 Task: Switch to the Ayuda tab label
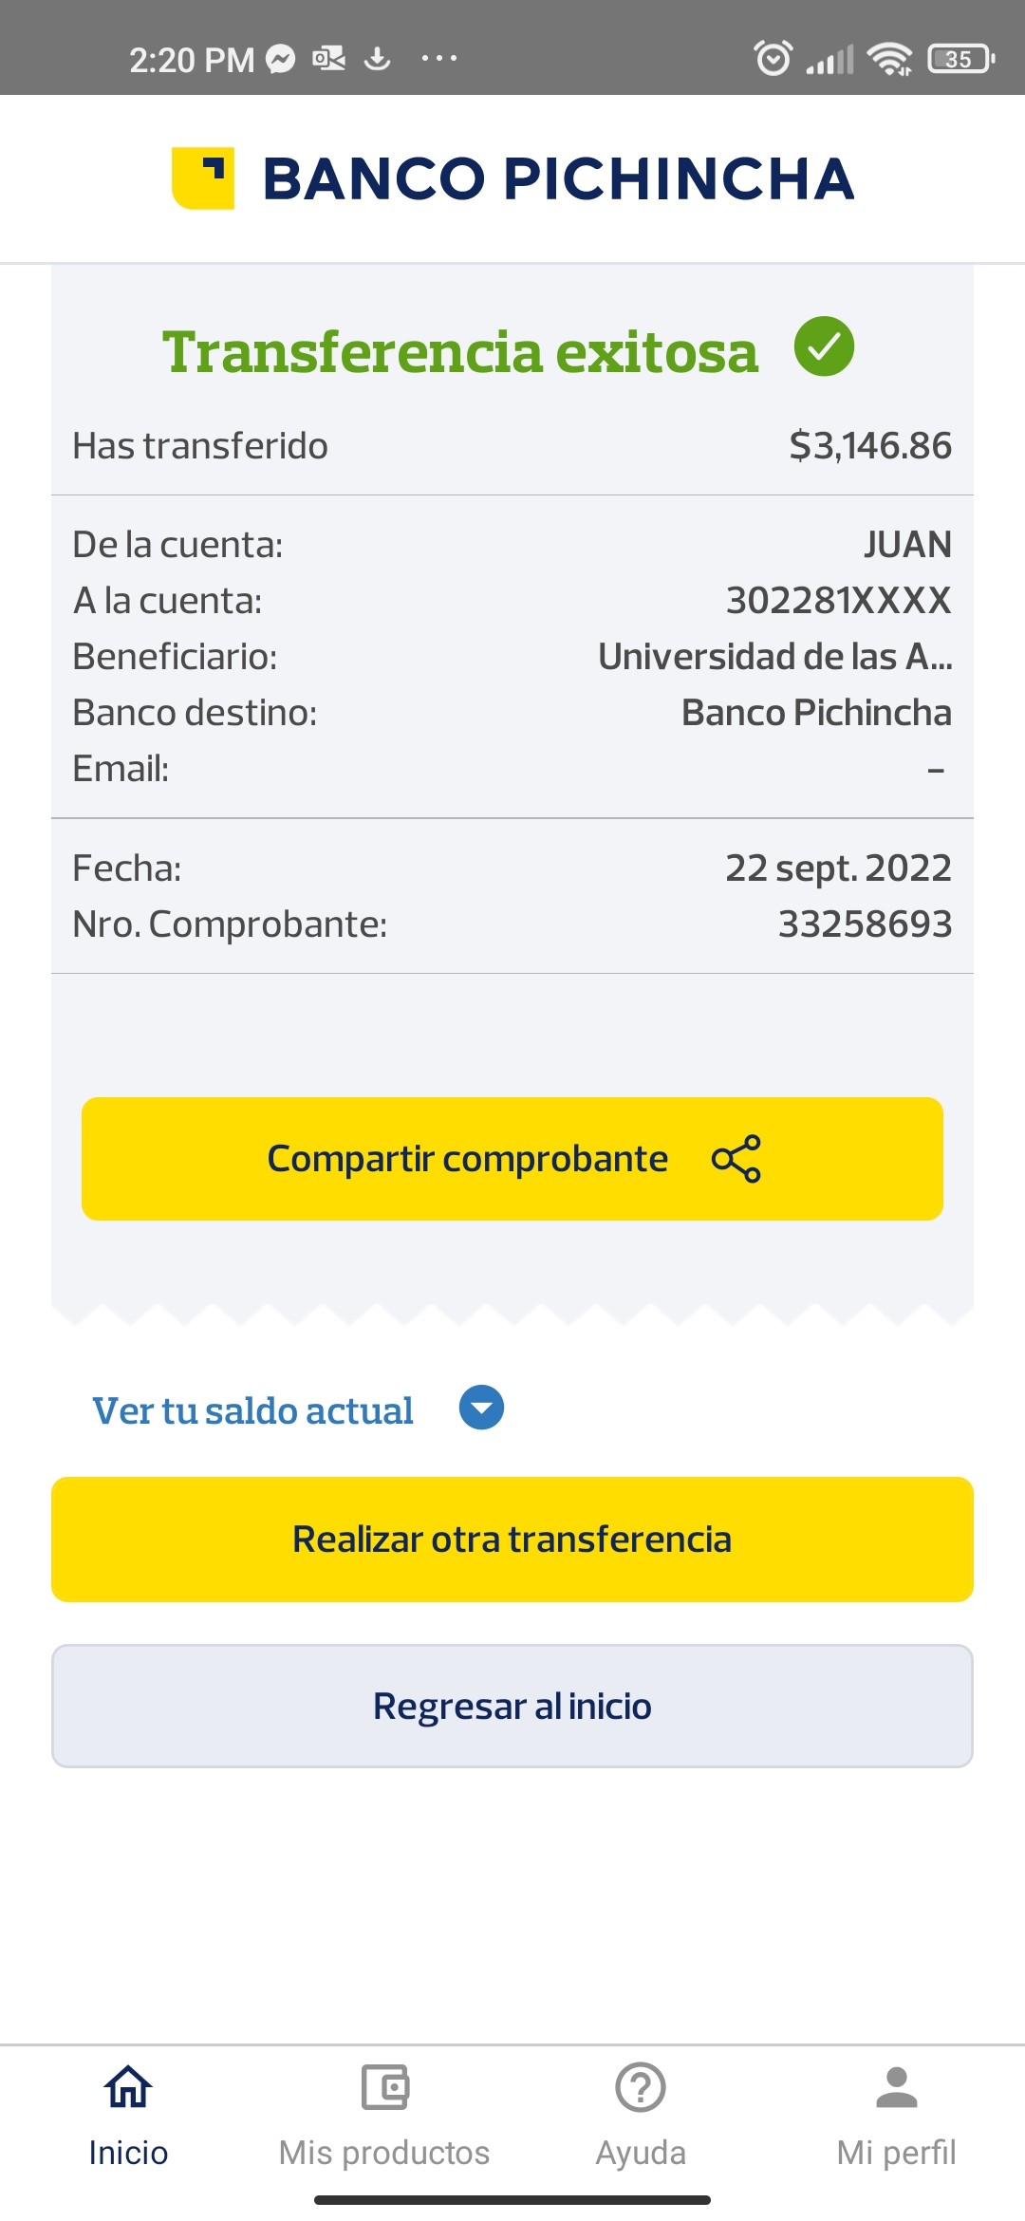pyautogui.click(x=641, y=2153)
